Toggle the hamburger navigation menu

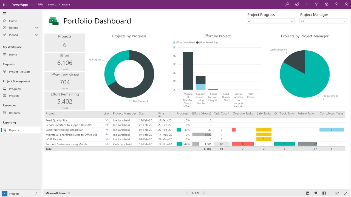tap(5, 13)
